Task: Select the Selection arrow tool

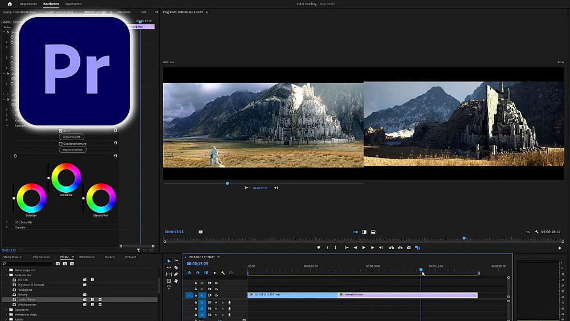Action: pos(169,261)
